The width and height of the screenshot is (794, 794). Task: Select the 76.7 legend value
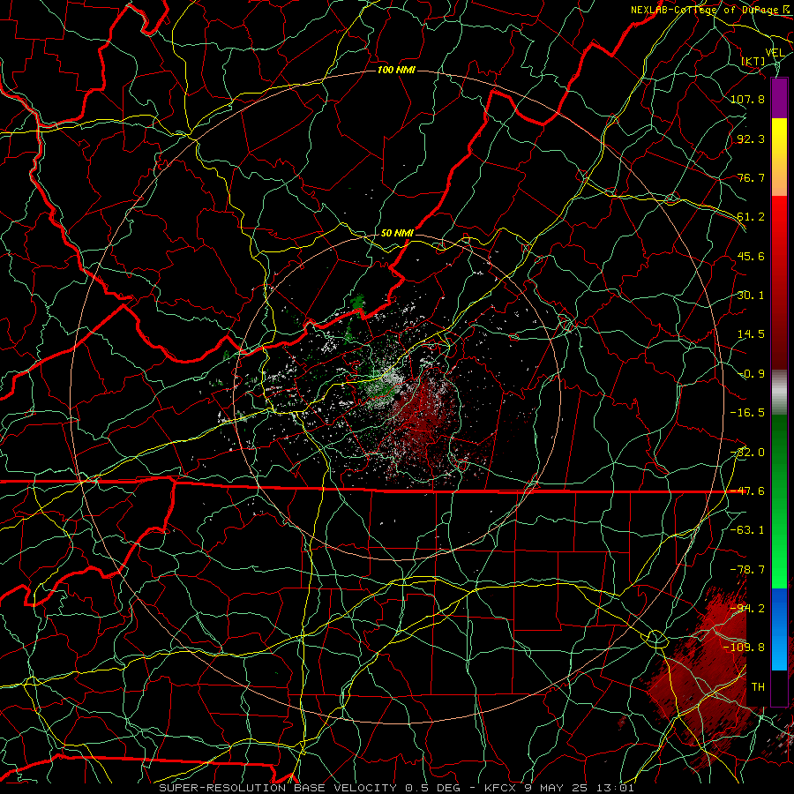point(751,177)
